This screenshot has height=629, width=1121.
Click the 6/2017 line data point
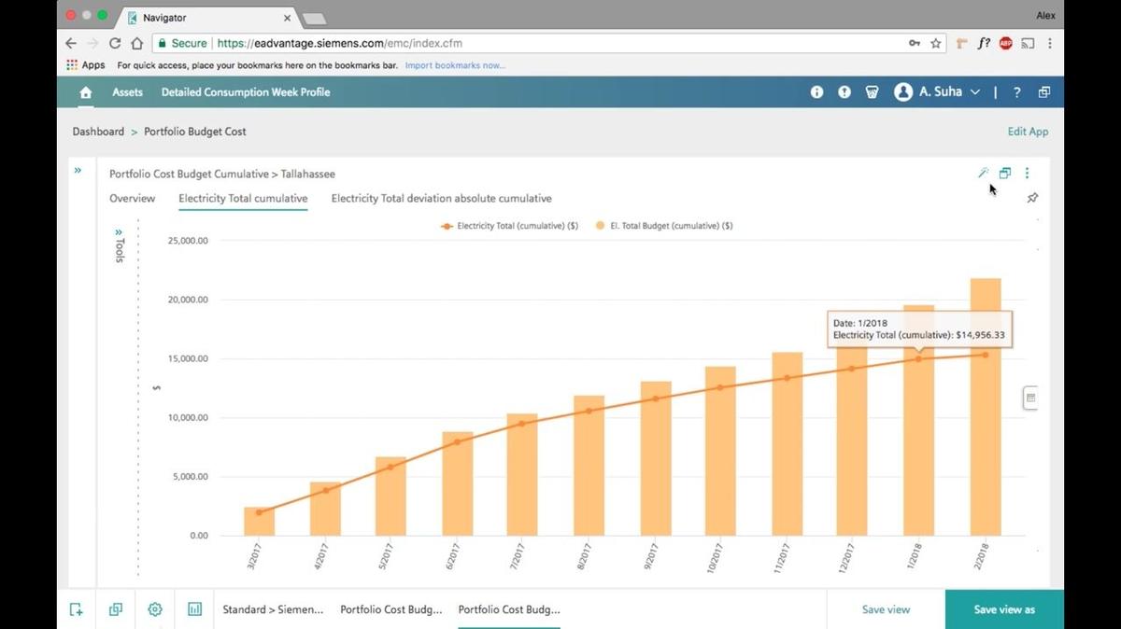point(457,441)
